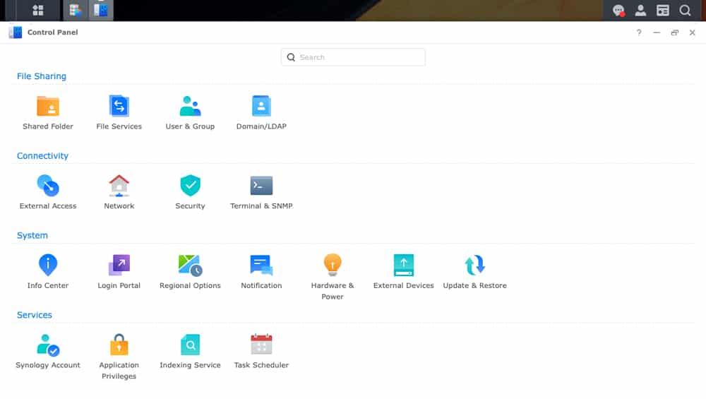The width and height of the screenshot is (706, 399).
Task: Open External Devices settings
Action: pos(403,272)
